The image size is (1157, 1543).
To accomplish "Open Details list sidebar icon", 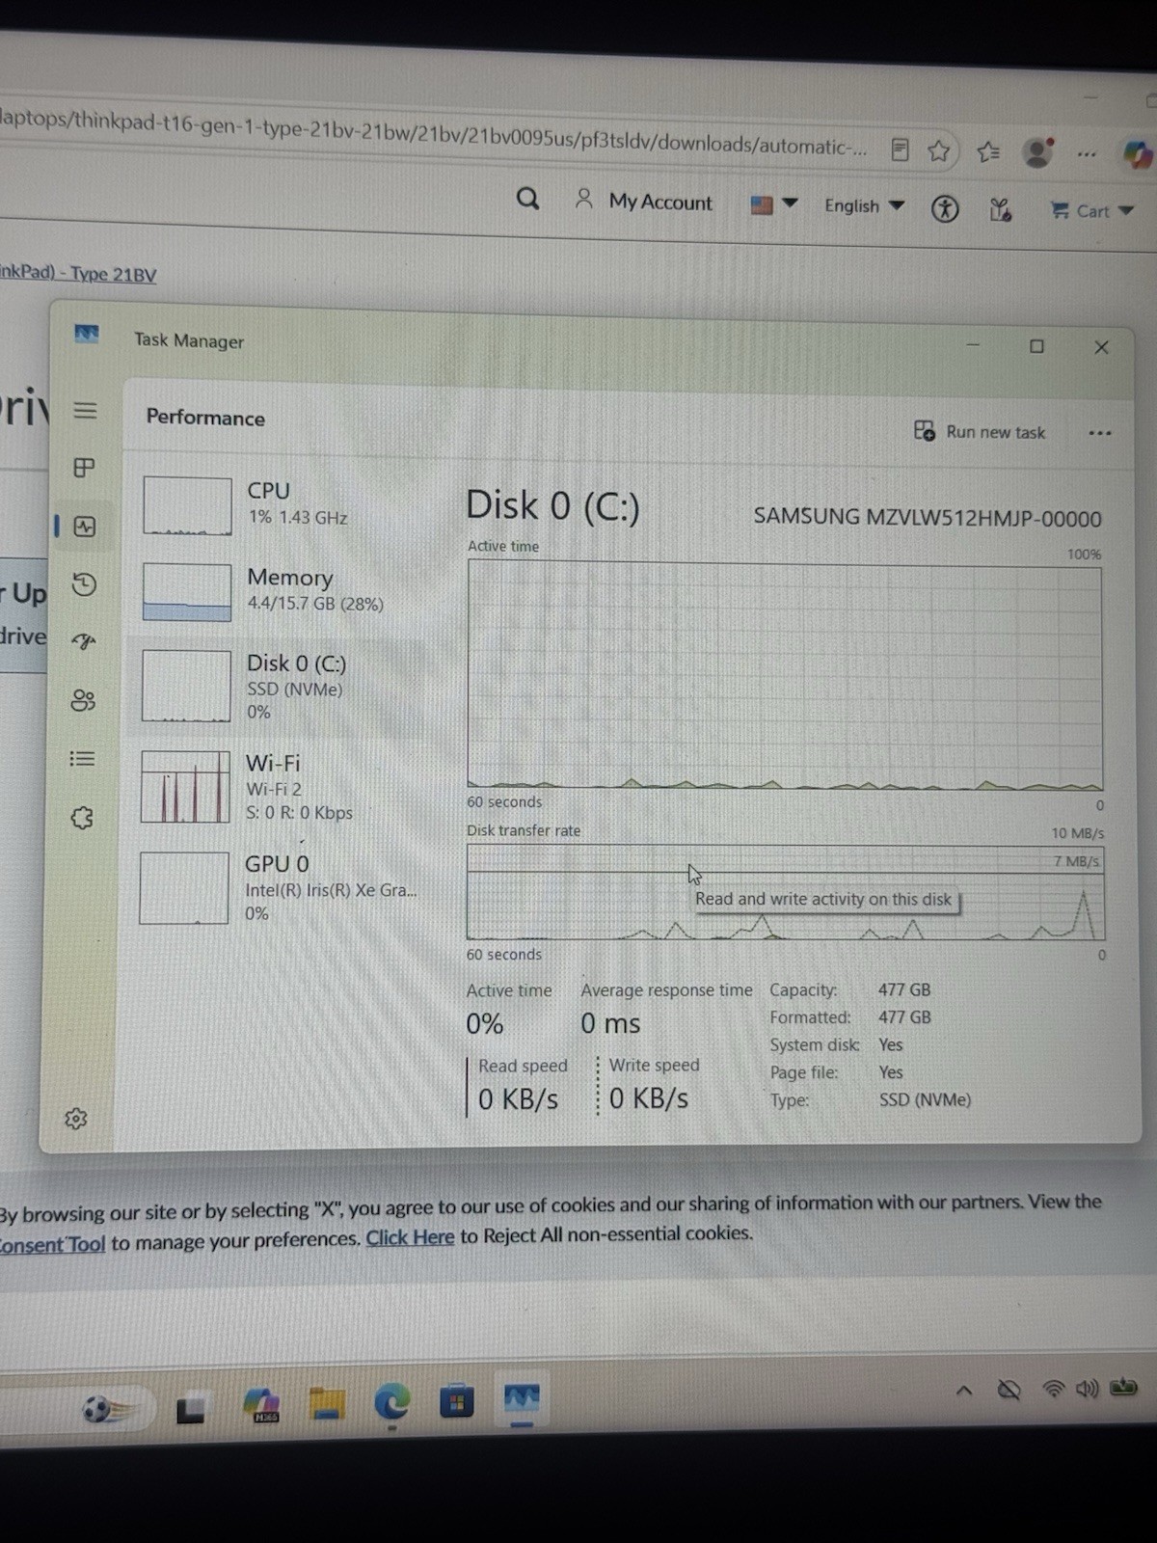I will [x=83, y=759].
